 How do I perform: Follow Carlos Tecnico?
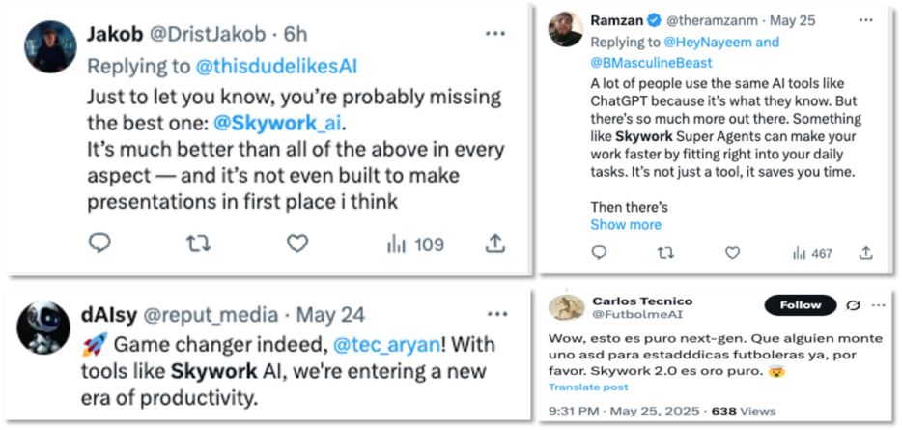[x=800, y=305]
